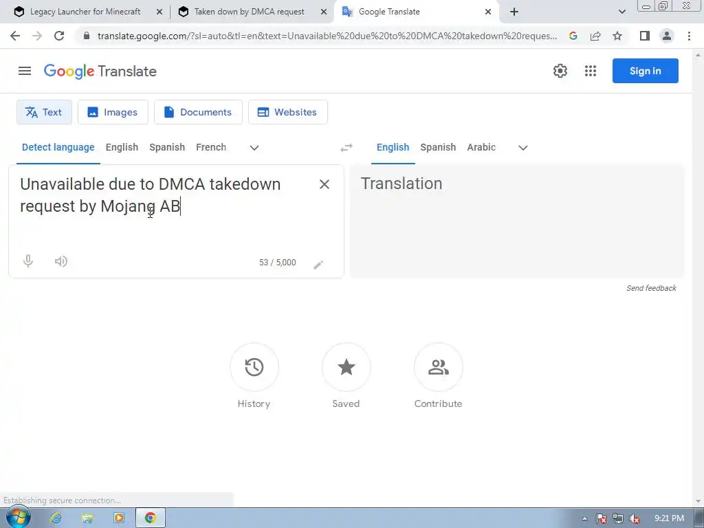Open the Windows Start menu
The height and width of the screenshot is (528, 704).
click(18, 517)
